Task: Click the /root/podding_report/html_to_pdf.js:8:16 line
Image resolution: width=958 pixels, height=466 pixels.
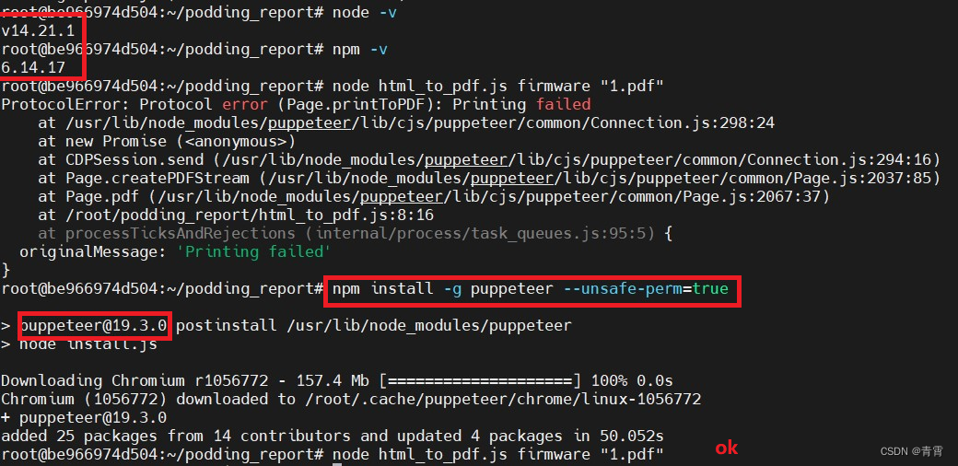Action: click(x=236, y=215)
